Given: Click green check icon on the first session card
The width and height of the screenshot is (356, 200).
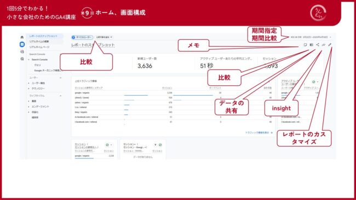Looking at the screenshot, I should 107,145.
